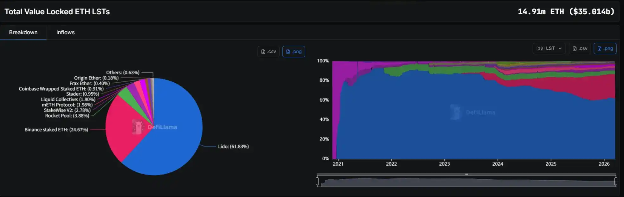Screen dimensions: 624x197
Task: Click the 2025 x-axis label
Action: coord(551,164)
